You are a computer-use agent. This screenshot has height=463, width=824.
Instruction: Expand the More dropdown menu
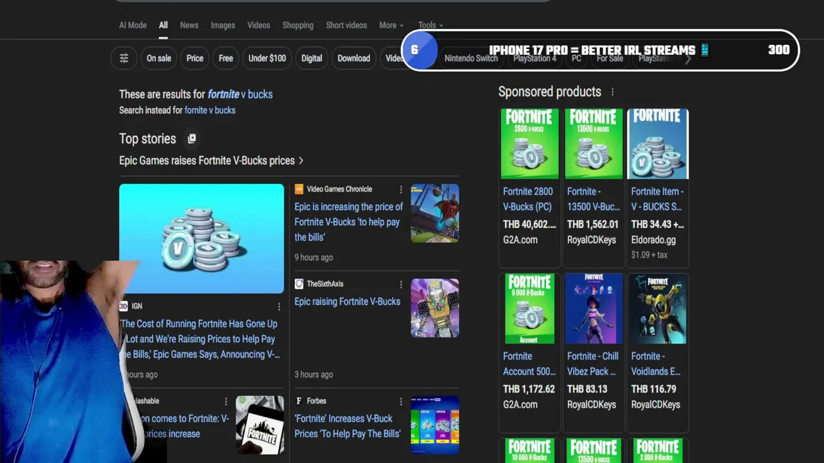pyautogui.click(x=391, y=25)
